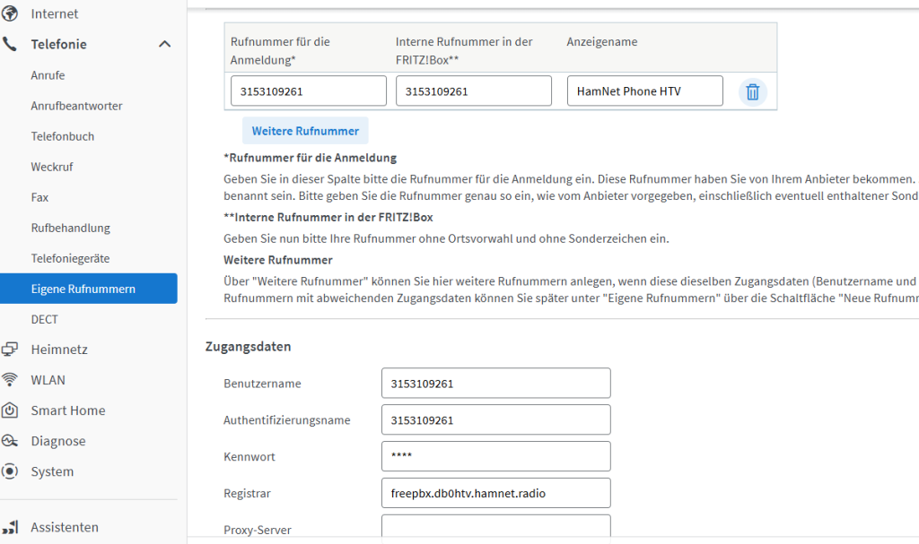Focus the Kennwort password field
919x544 pixels.
click(495, 456)
